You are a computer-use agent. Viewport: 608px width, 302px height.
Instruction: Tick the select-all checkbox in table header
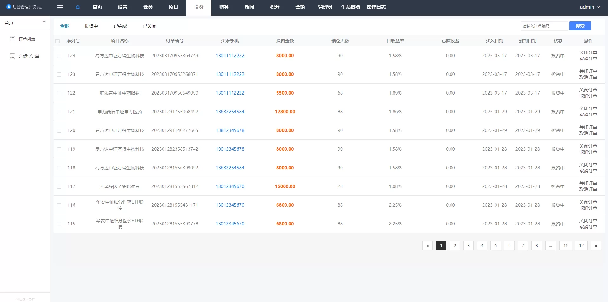(58, 41)
